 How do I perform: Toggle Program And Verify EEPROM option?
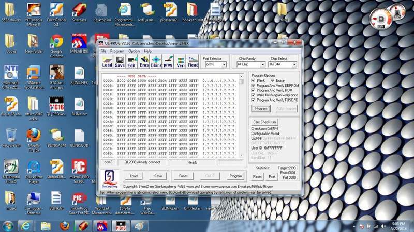click(x=253, y=86)
